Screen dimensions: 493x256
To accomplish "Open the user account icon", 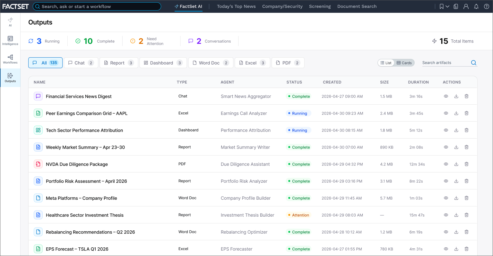I will pos(466,6).
